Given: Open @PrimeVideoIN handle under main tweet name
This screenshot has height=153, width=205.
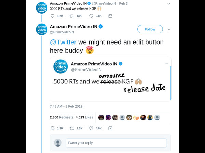Looking at the screenshot, I should pyautogui.click(x=62, y=32).
